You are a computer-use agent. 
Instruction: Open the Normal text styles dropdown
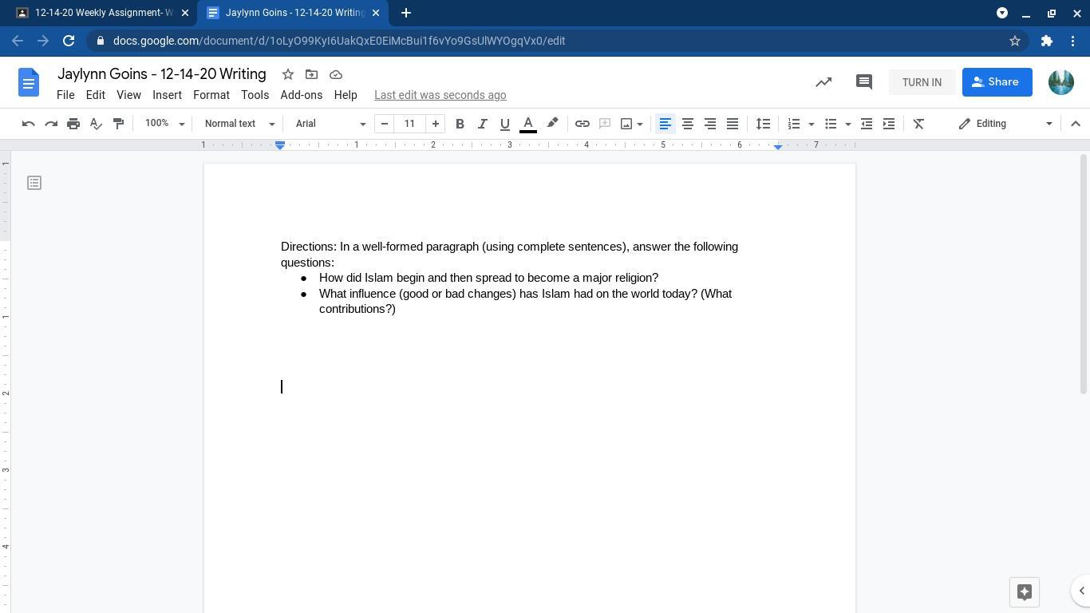click(239, 124)
